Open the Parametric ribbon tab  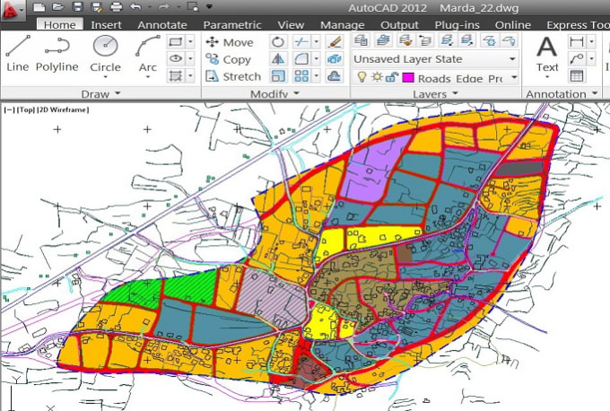click(x=232, y=25)
